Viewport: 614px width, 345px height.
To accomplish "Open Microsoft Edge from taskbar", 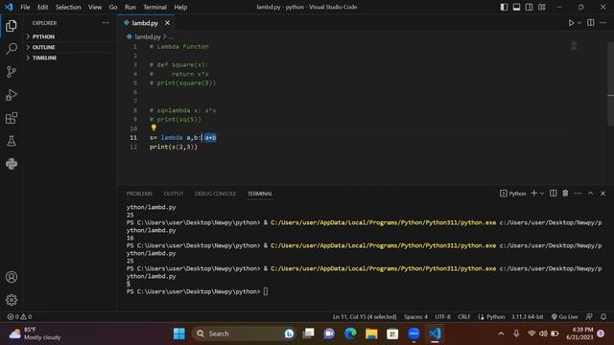I will [x=350, y=333].
